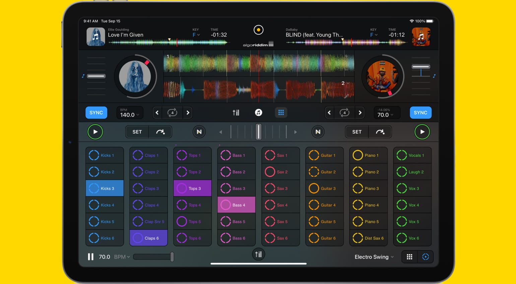Image resolution: width=516 pixels, height=284 pixels.
Task: Click the crossfader handle
Action: [258, 132]
